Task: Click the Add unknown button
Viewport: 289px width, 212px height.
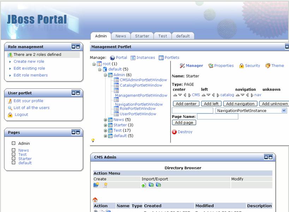Action: [x=274, y=104]
